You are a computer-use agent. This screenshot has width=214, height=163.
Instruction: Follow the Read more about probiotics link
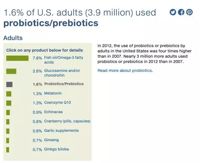[125, 71]
